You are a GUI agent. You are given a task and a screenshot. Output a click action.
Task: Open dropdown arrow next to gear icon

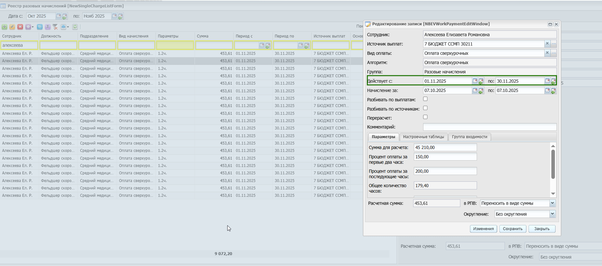coord(33,27)
